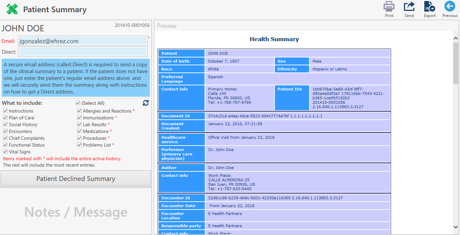
Task: Click the Calle 145 home address
Action: point(217,94)
